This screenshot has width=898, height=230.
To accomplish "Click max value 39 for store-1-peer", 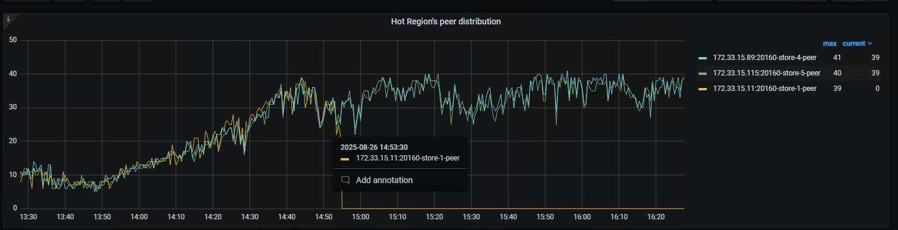I will pyautogui.click(x=837, y=89).
